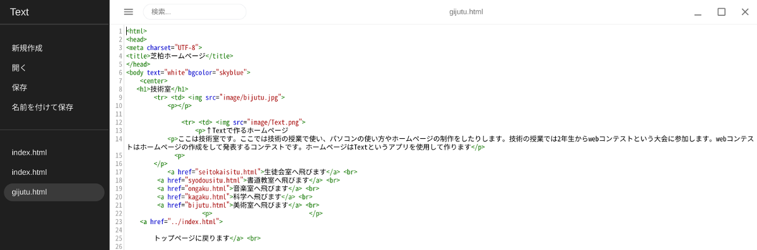Click the 検索 search field
The height and width of the screenshot is (250, 757).
(194, 11)
